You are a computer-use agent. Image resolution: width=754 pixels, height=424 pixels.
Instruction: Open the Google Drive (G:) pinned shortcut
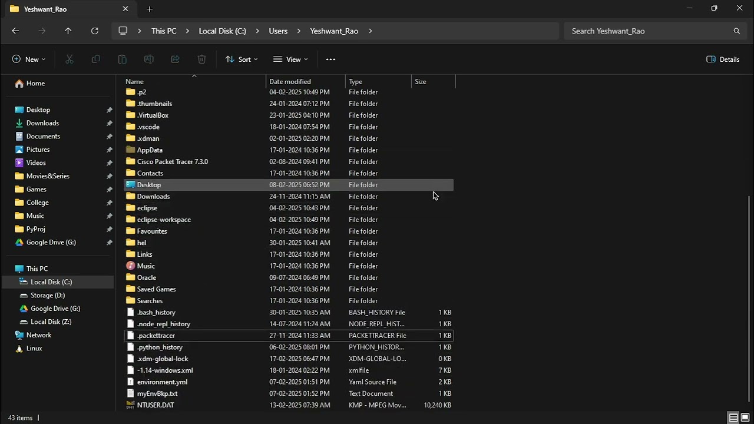pos(51,243)
